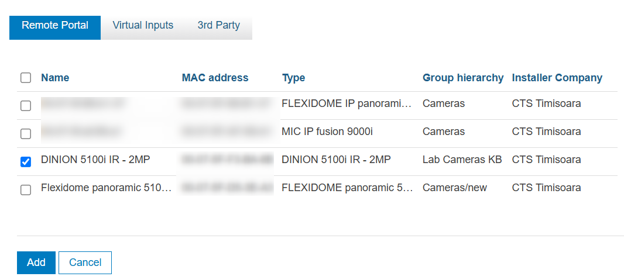Sort the table by Type column
Screen dimensions: 624x280
pos(293,78)
